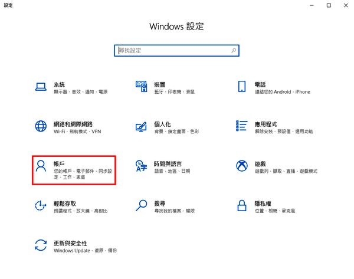Click the 電話 category title
Viewport: 354px width, 279px height.
point(260,85)
